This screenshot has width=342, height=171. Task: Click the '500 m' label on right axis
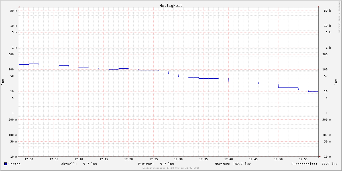327,119
